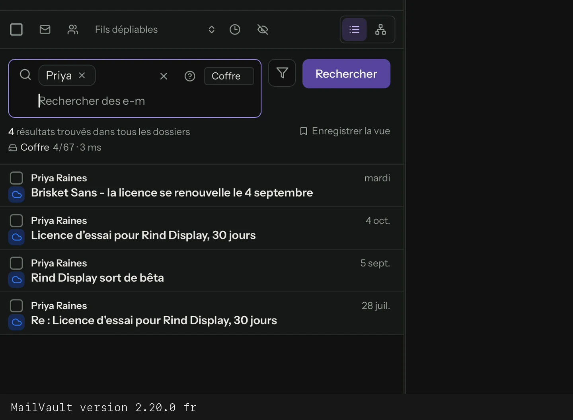Screen dimensions: 573x420
Task: Open the funnel filter options
Action: pos(282,73)
